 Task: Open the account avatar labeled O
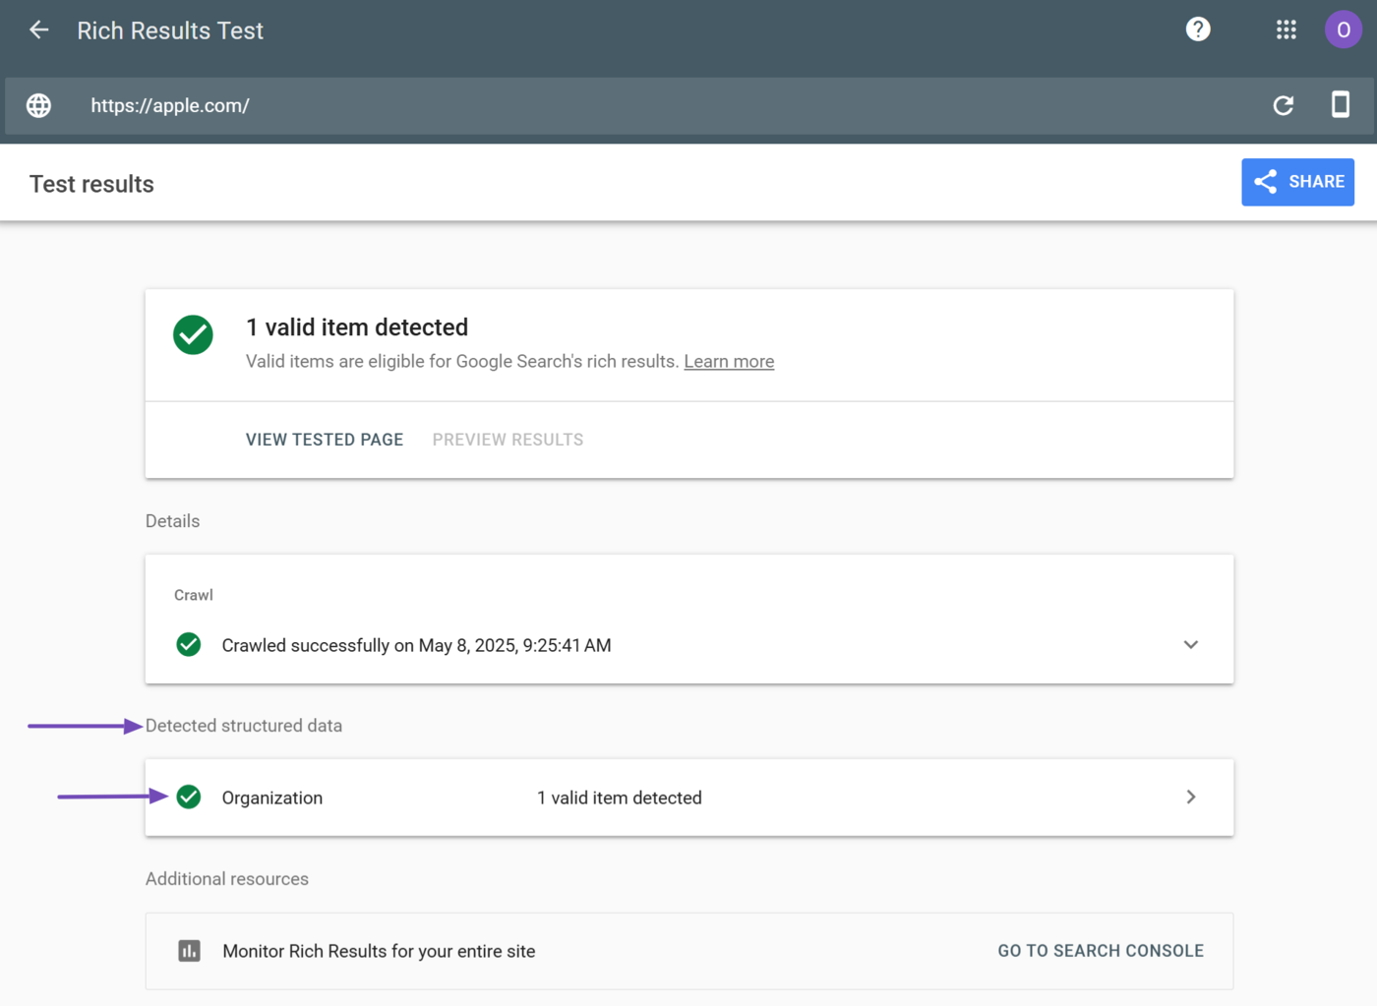pos(1343,30)
